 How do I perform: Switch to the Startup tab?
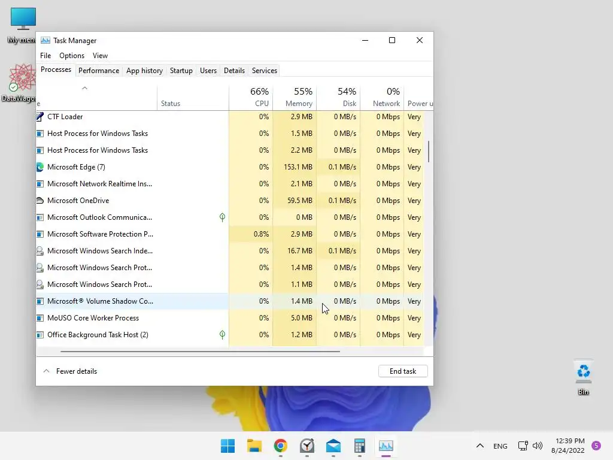click(x=181, y=71)
